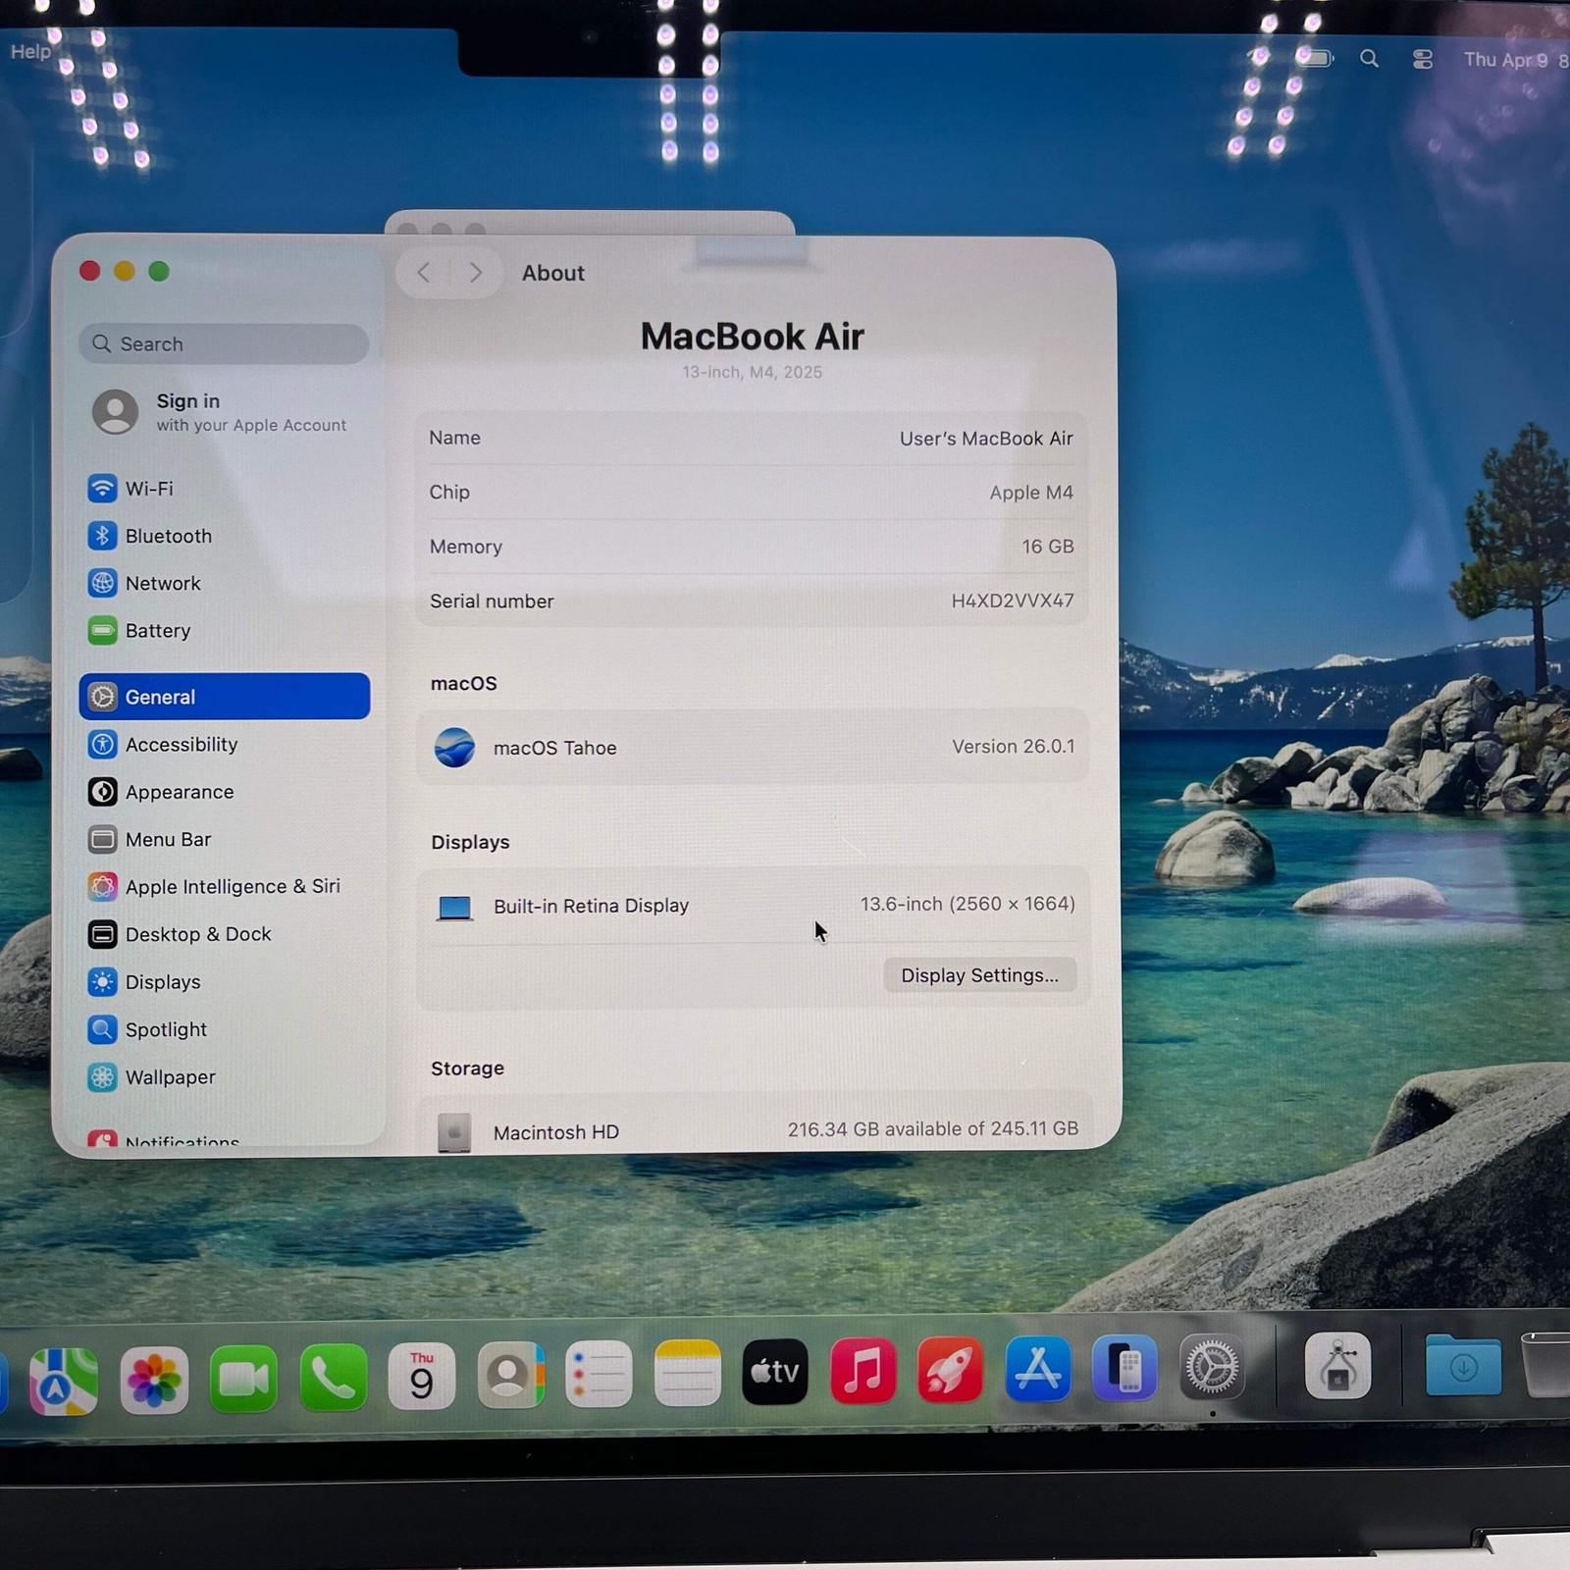
Task: Go forward with the right chevron button
Action: pyautogui.click(x=476, y=273)
